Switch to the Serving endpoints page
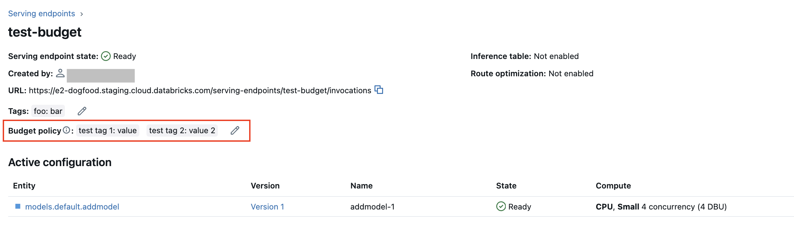This screenshot has width=794, height=240. point(41,14)
